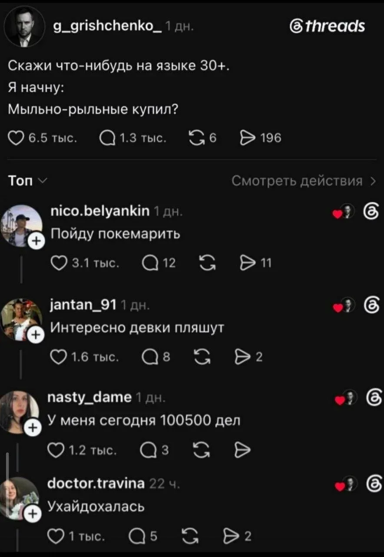The width and height of the screenshot is (384, 557).
Task: Expand "Смотреть действия" activity view
Action: click(303, 181)
